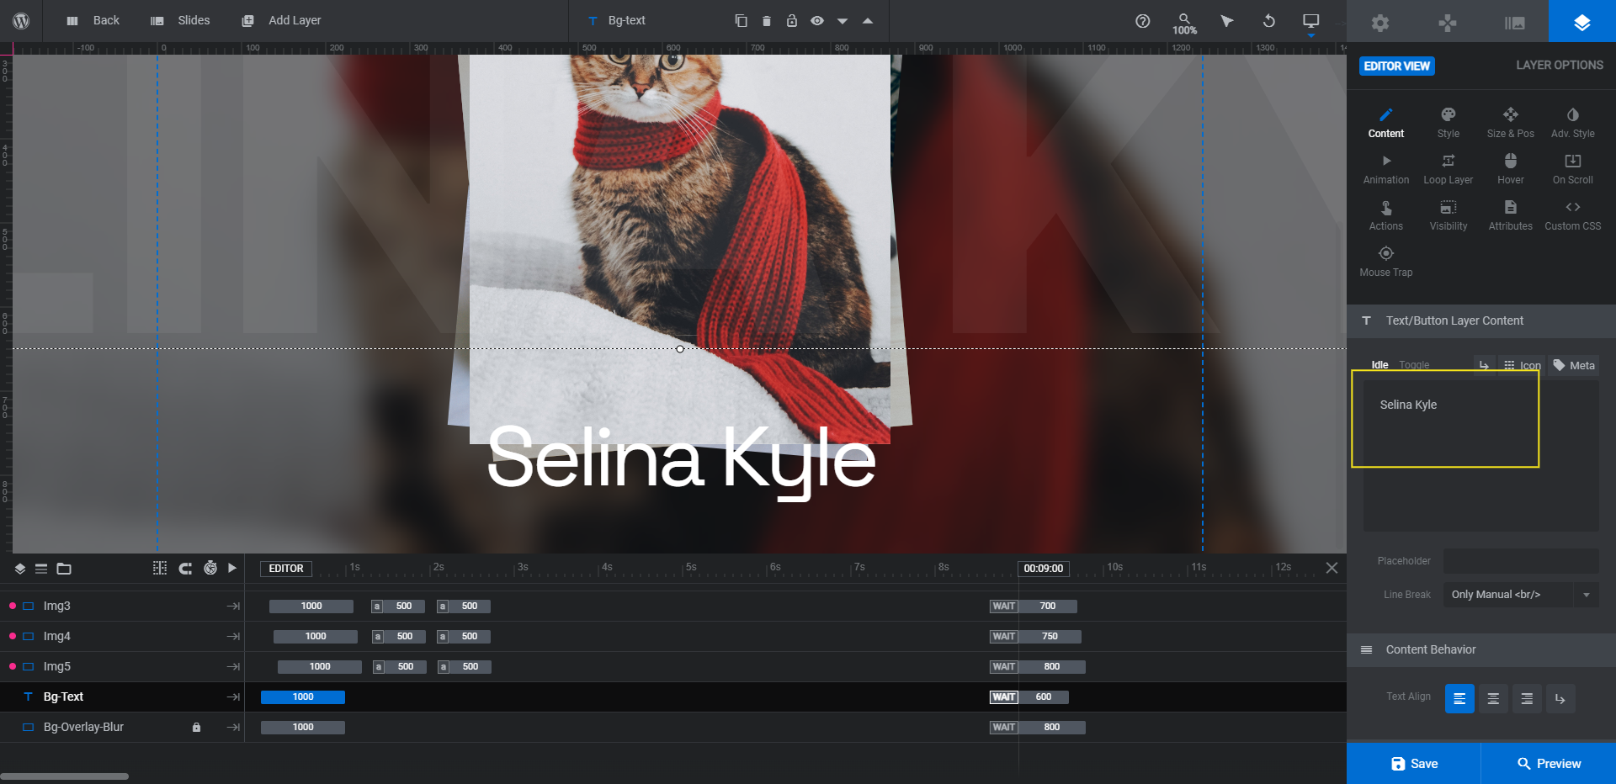Open the module general settings gear tab

pos(1380,23)
